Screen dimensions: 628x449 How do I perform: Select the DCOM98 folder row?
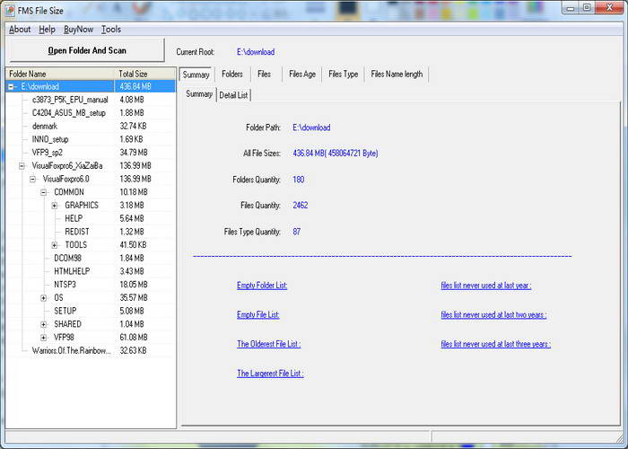coord(91,259)
